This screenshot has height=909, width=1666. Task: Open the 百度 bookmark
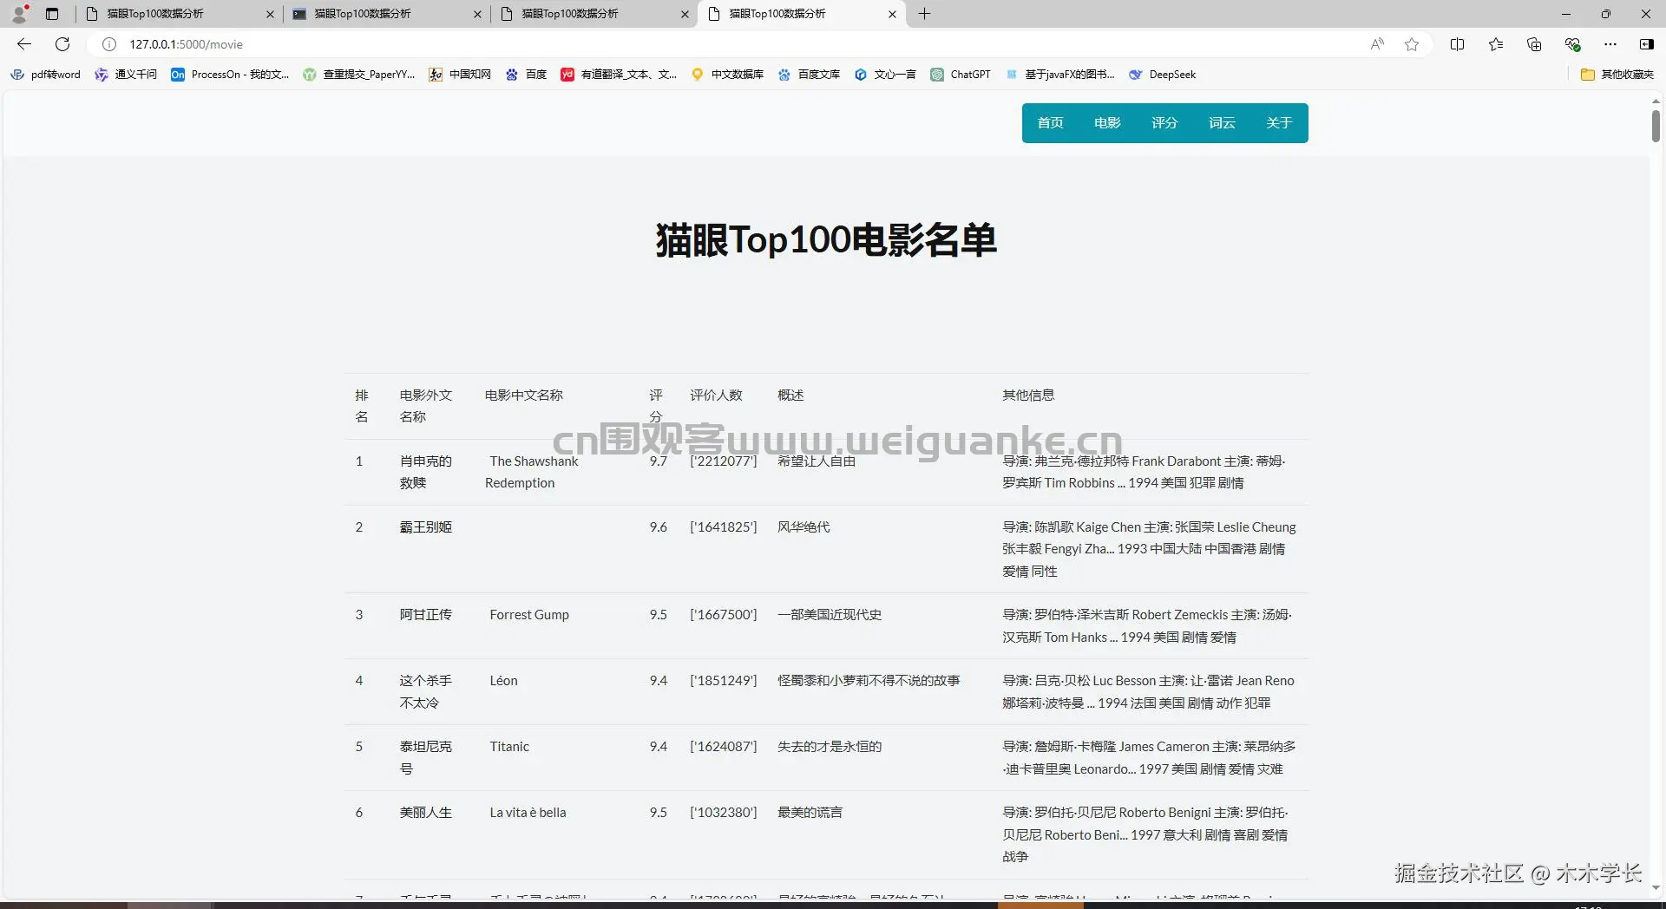coord(527,75)
